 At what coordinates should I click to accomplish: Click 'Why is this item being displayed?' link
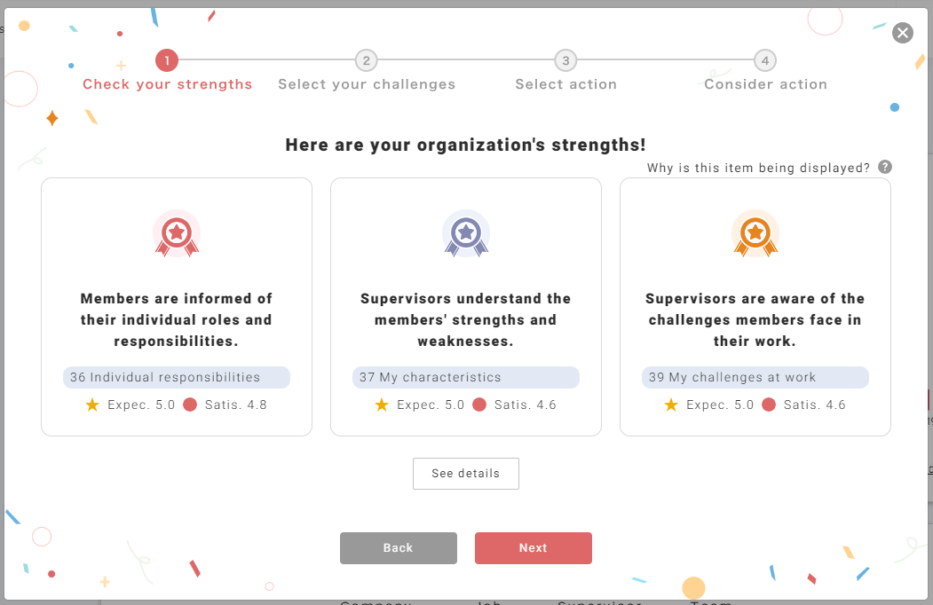pos(758,168)
